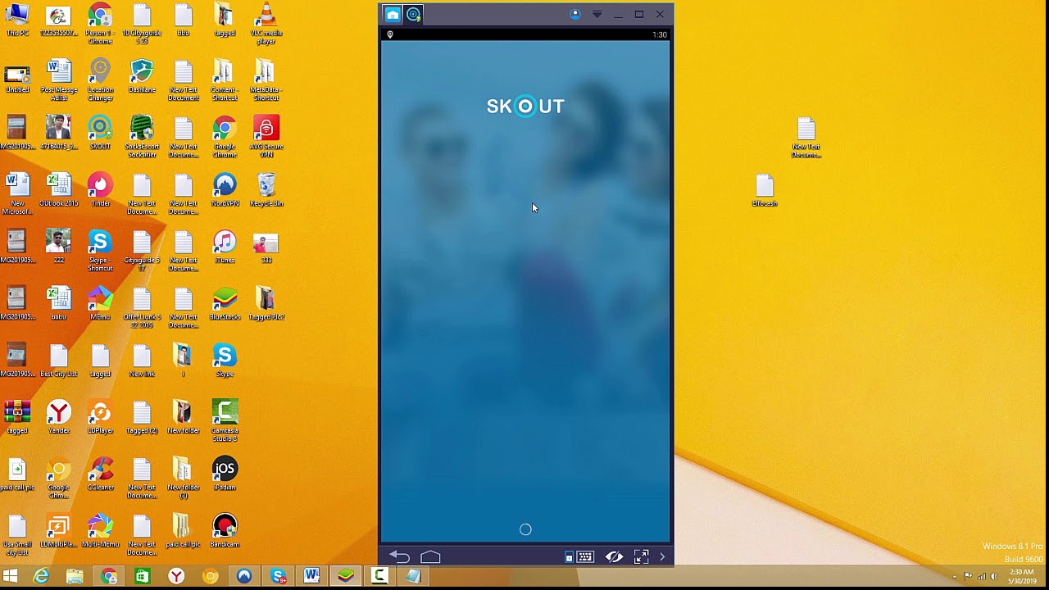Select the SKOUT desktop shortcut
Viewport: 1049px width, 590px height.
pos(100,134)
